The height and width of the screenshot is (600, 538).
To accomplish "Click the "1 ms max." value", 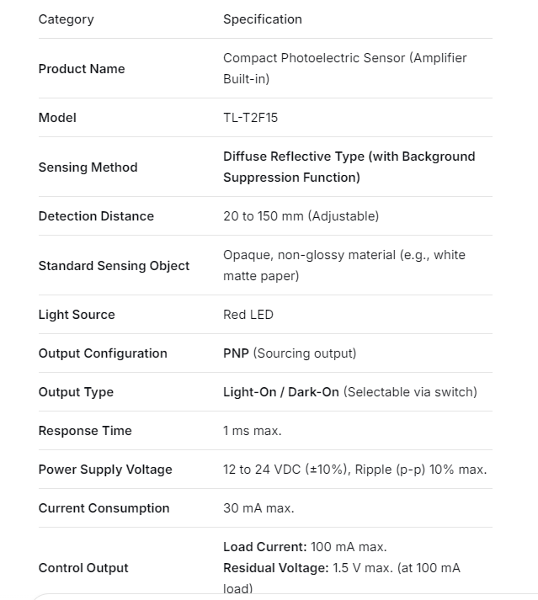I will pyautogui.click(x=253, y=431).
